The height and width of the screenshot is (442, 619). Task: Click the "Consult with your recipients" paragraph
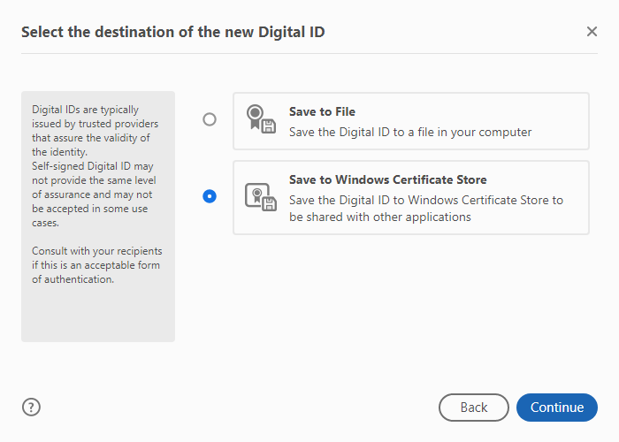click(96, 265)
